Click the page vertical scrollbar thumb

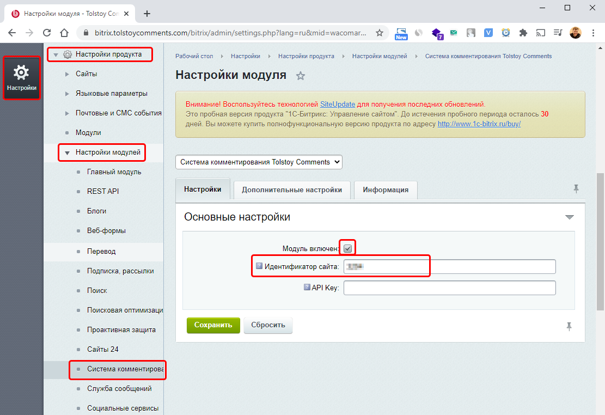[x=600, y=242]
